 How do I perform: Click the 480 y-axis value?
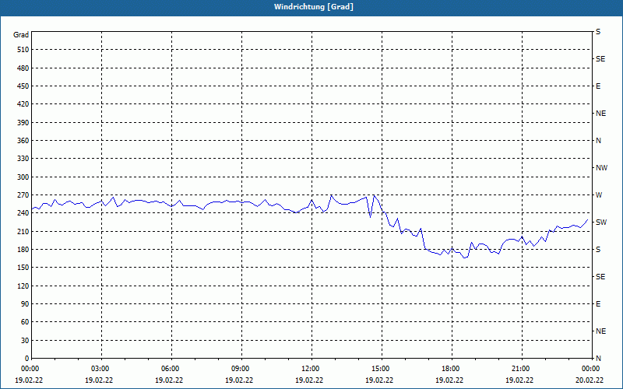pyautogui.click(x=23, y=68)
